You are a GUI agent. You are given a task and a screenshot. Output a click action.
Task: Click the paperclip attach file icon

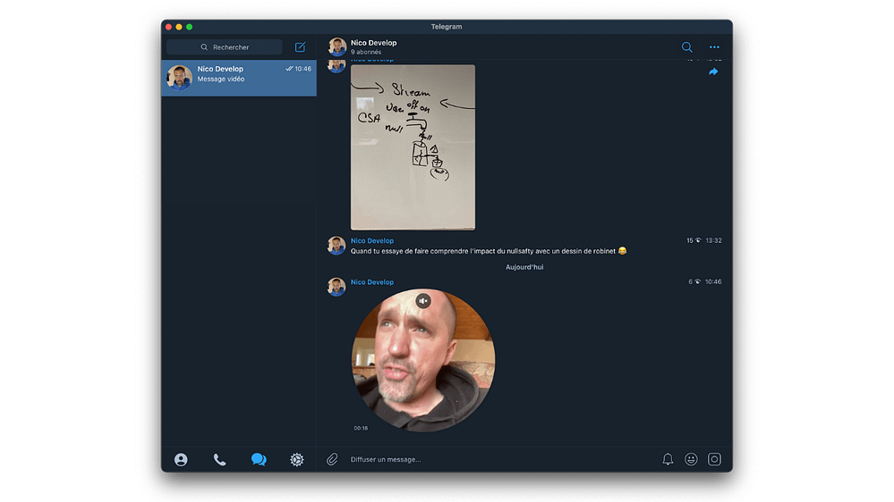[332, 459]
